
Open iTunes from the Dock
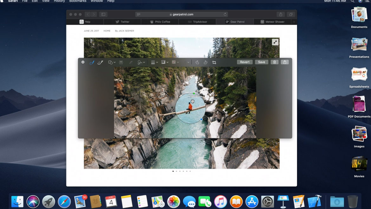(220, 202)
